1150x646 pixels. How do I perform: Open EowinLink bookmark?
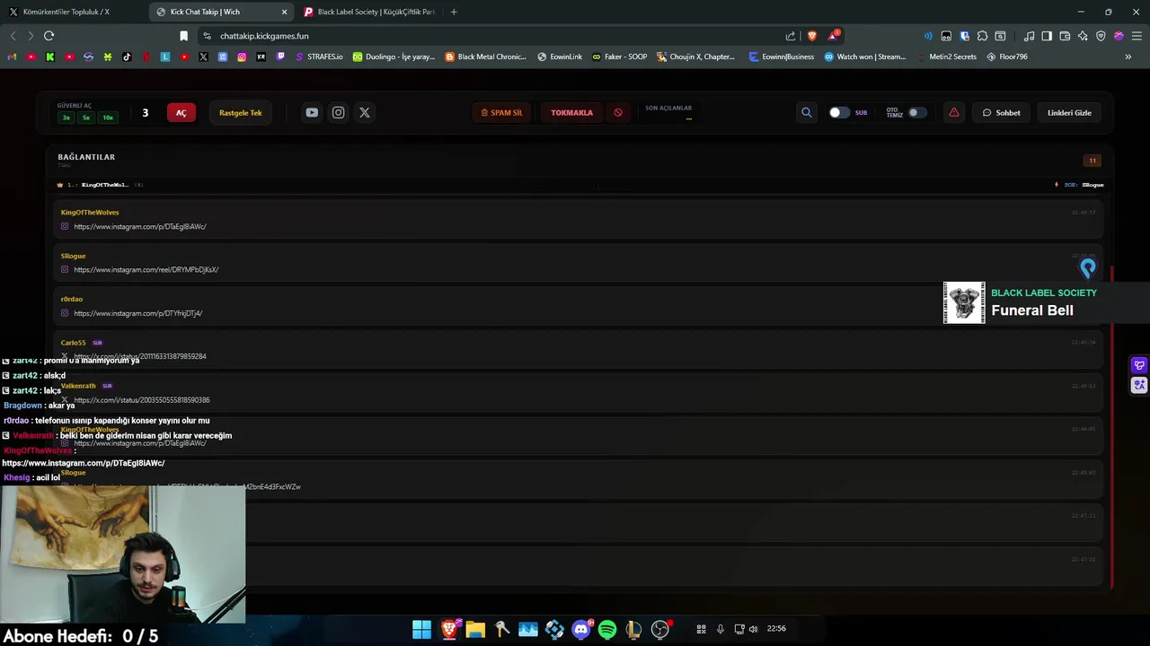click(x=560, y=57)
